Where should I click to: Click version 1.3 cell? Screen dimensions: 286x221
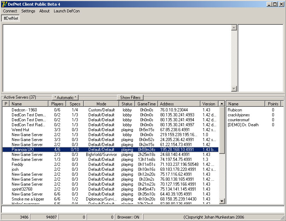pos(205,159)
